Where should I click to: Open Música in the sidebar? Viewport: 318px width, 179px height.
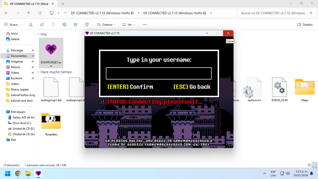(15, 67)
